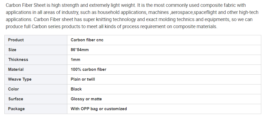Screen dimensions: 272x120
Task: Select the 'Black' color value cell
Action: [x=76, y=89]
